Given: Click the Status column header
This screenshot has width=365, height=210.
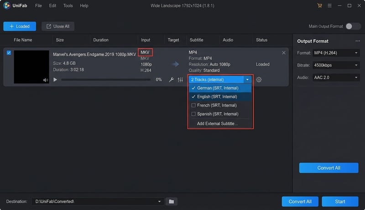Looking at the screenshot, I should click(x=261, y=40).
